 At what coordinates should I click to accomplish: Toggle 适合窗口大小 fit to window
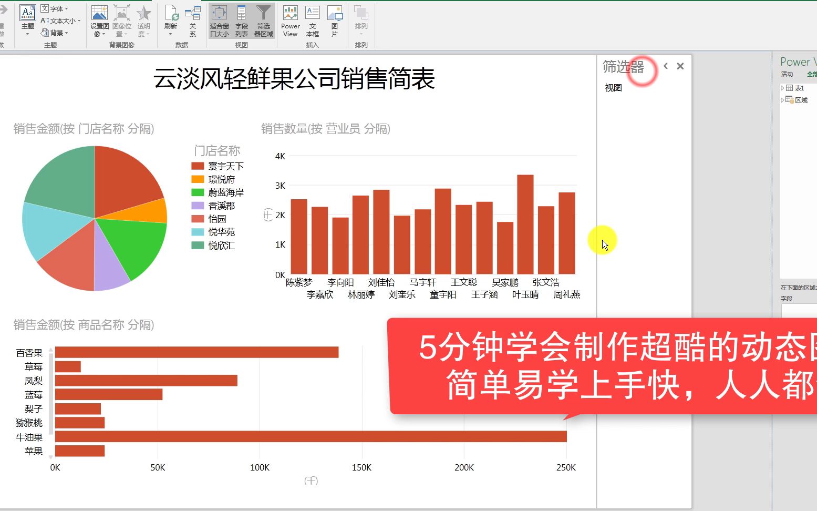[219, 21]
